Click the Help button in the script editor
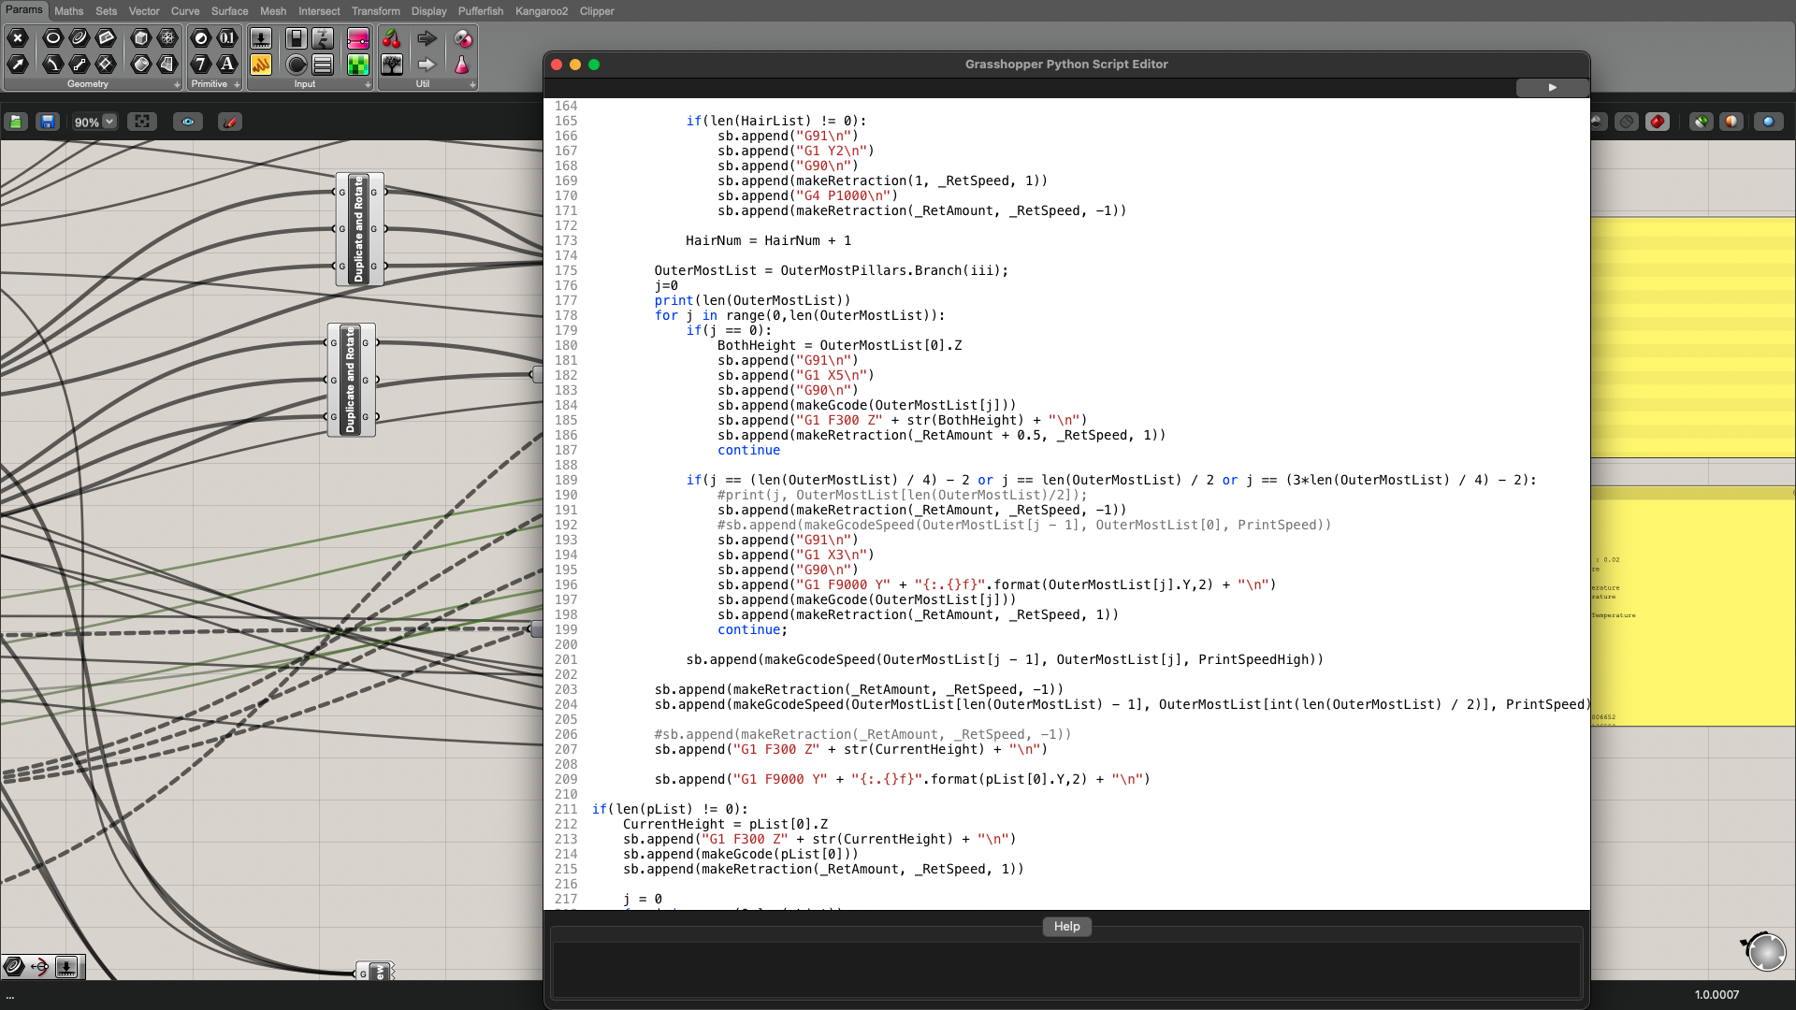The image size is (1796, 1010). click(x=1066, y=926)
